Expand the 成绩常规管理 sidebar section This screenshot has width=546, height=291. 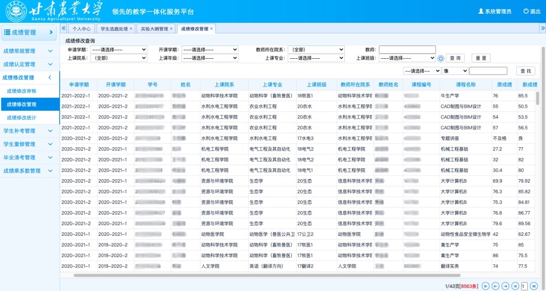tap(29, 51)
